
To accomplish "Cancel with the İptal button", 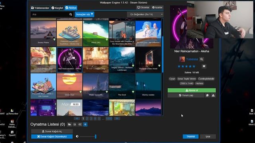I will [208, 137].
